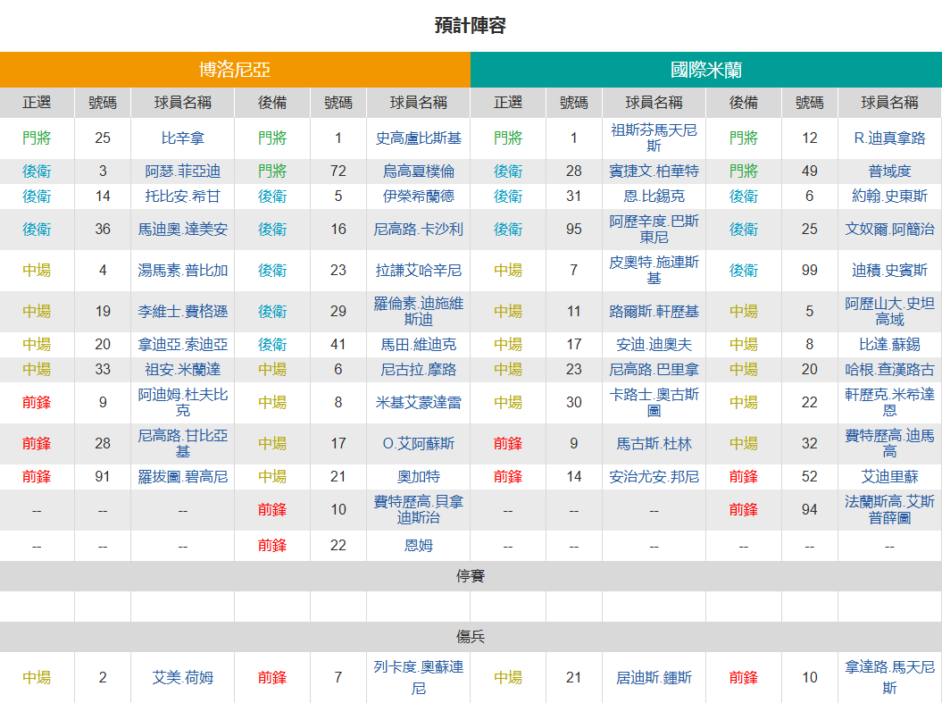This screenshot has width=942, height=703.
Task: Open player 路爾斯.軒歷基
Action: (x=654, y=311)
